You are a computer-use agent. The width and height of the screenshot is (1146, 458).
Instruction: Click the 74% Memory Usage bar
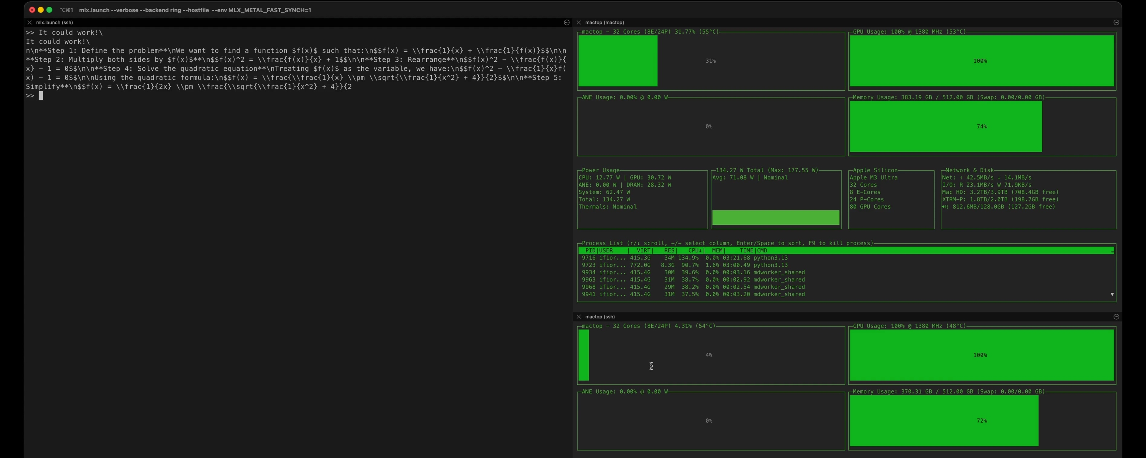tap(945, 127)
